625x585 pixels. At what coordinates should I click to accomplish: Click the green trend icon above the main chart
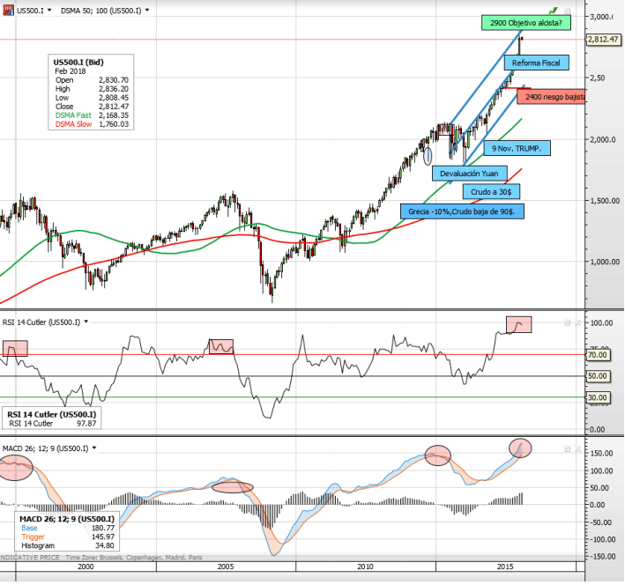pos(554,11)
